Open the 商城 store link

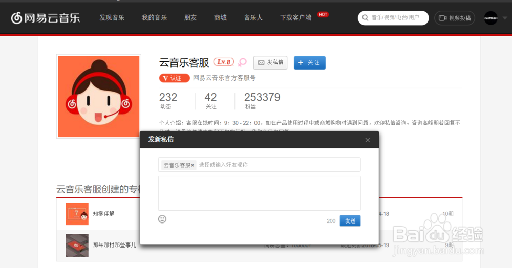220,18
